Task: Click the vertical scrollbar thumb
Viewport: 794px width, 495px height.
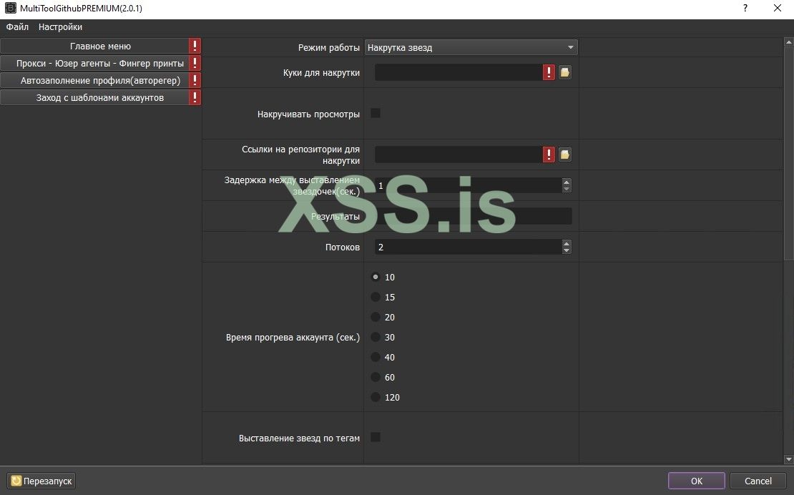Action: pos(788,155)
